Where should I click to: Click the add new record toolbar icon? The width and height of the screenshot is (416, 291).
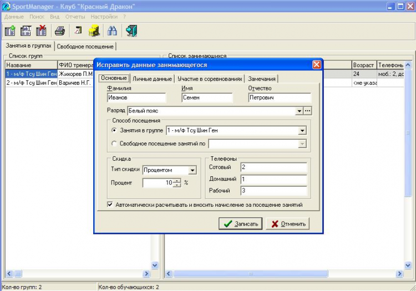pyautogui.click(x=10, y=31)
